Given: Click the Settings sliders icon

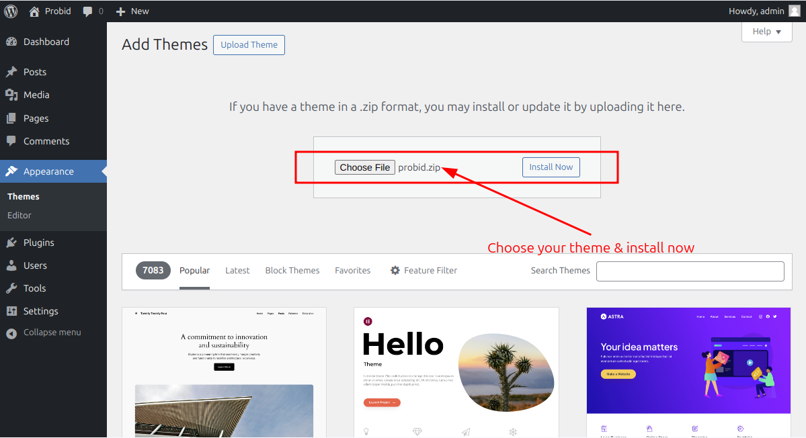Looking at the screenshot, I should (x=11, y=310).
